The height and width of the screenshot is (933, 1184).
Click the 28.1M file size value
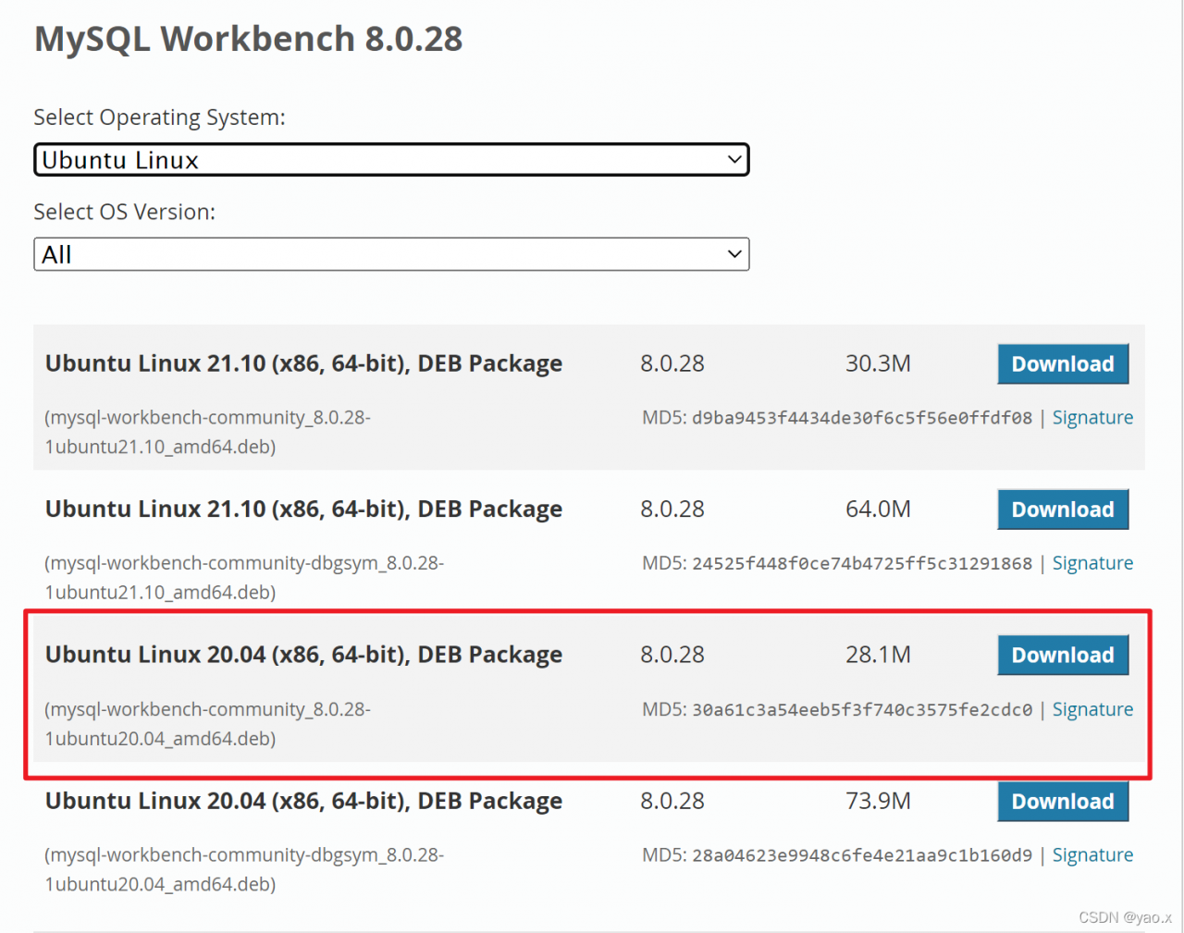[878, 655]
